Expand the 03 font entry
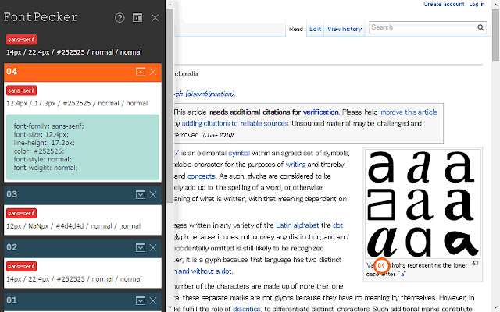Viewport: 500px width, 312px height. pos(141,194)
